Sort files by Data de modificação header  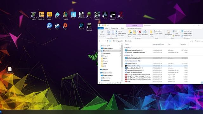pos(158,44)
